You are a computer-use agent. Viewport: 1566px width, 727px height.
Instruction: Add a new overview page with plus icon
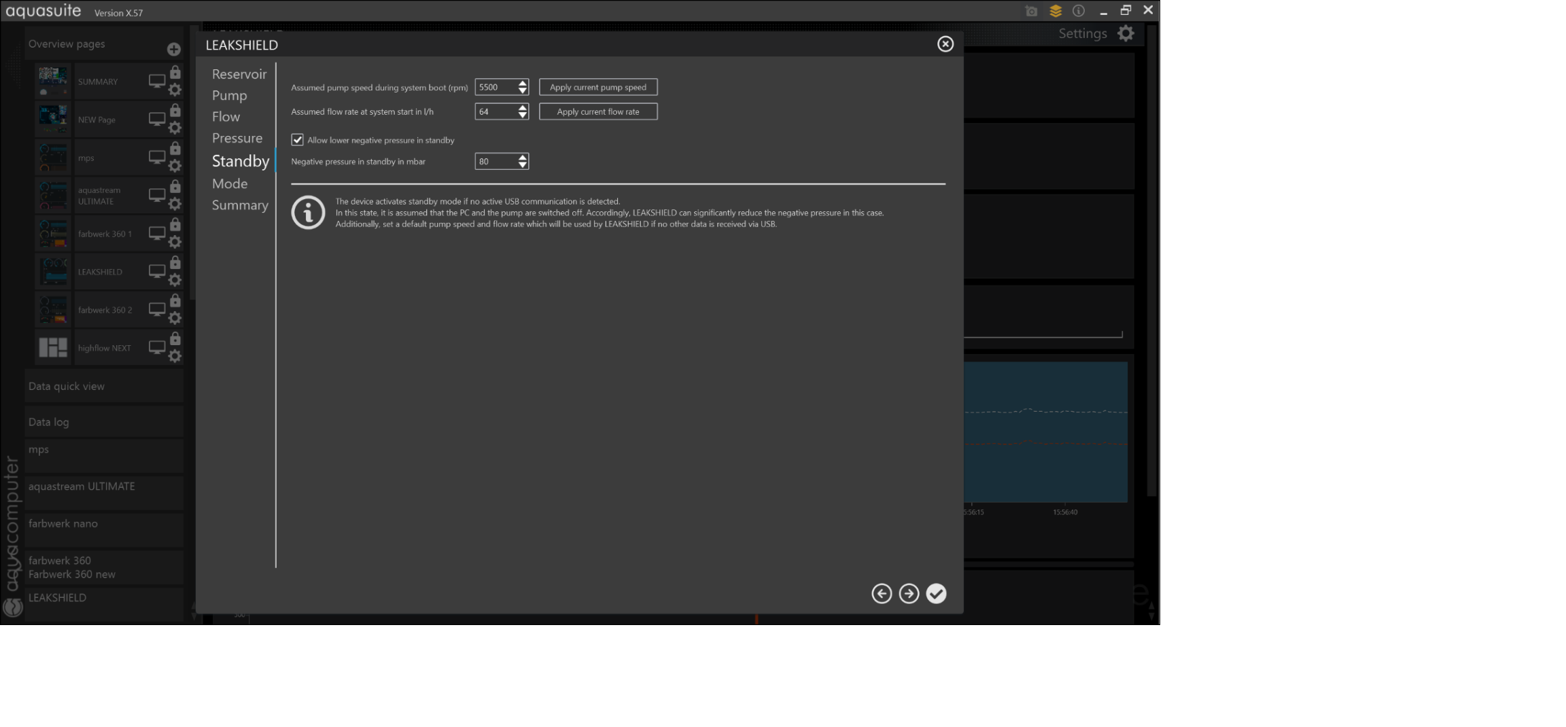(x=174, y=49)
